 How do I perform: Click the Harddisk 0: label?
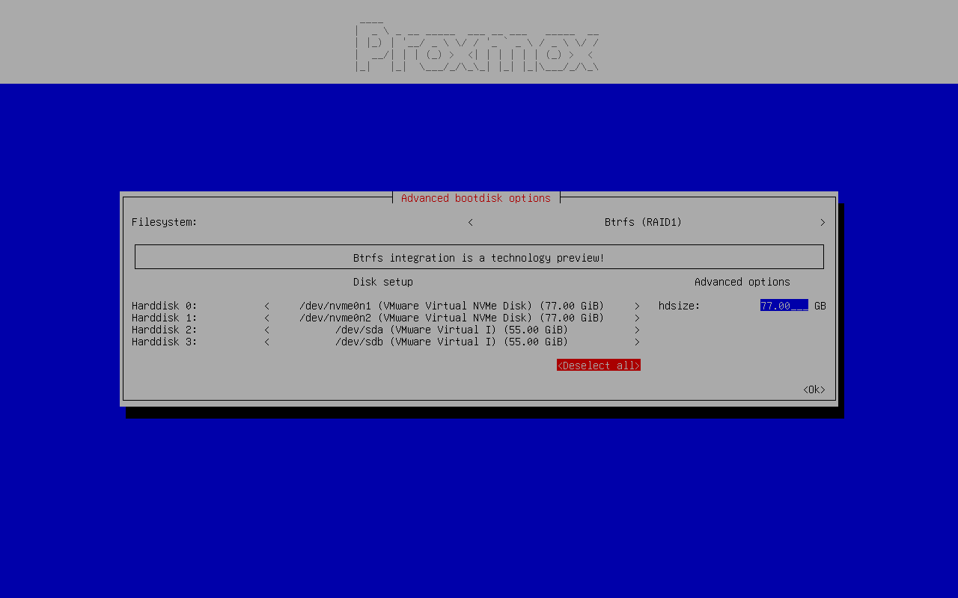click(165, 306)
